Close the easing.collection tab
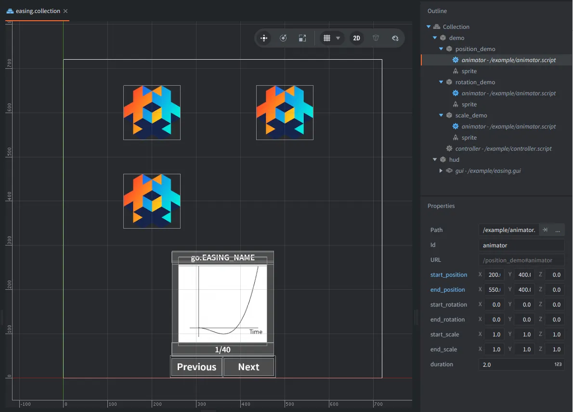The image size is (573, 412). tap(65, 11)
